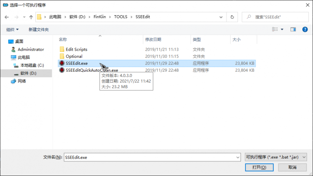Toggle the preview pane
The image size is (313, 176).
[x=293, y=29]
